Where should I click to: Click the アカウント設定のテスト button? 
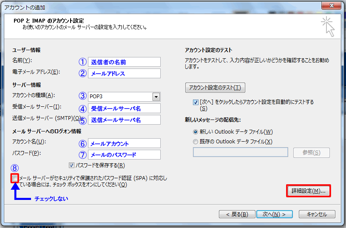pos(215,88)
